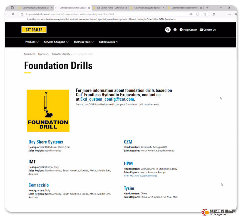241x219 pixels.
Task: Click 'Headquarters: Rathdrum, Idaho (US)' text
Action: click(49, 147)
